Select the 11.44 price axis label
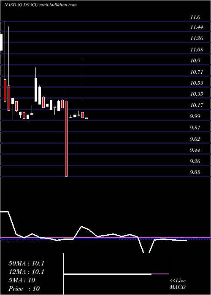The image size is (211, 295). point(197,27)
